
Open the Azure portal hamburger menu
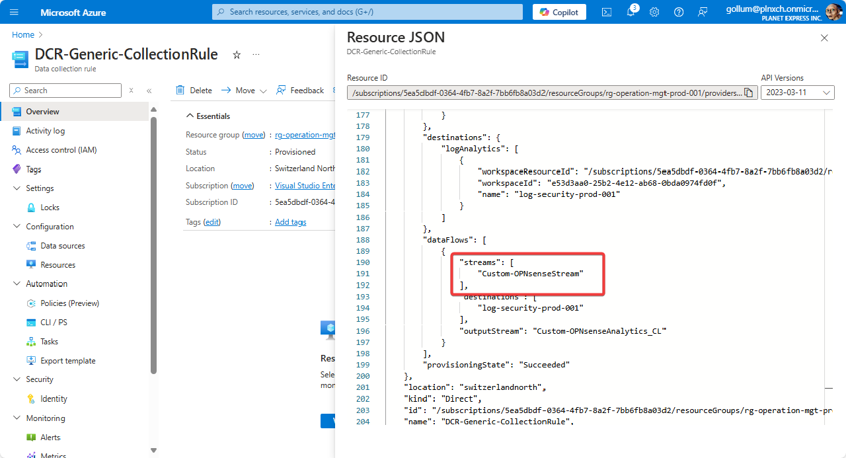click(14, 11)
